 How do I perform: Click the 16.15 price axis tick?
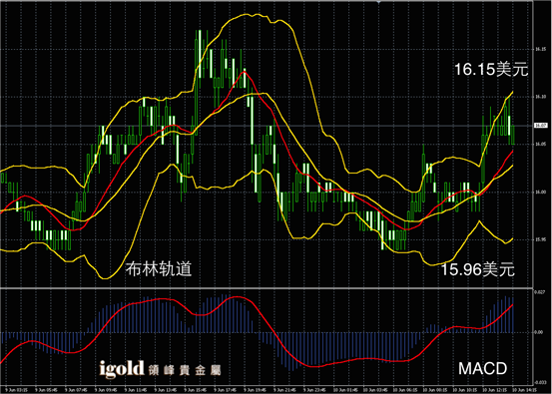coord(541,49)
